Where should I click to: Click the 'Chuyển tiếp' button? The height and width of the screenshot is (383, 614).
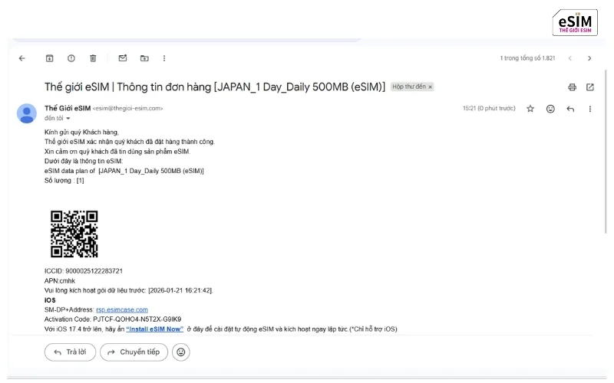134,352
